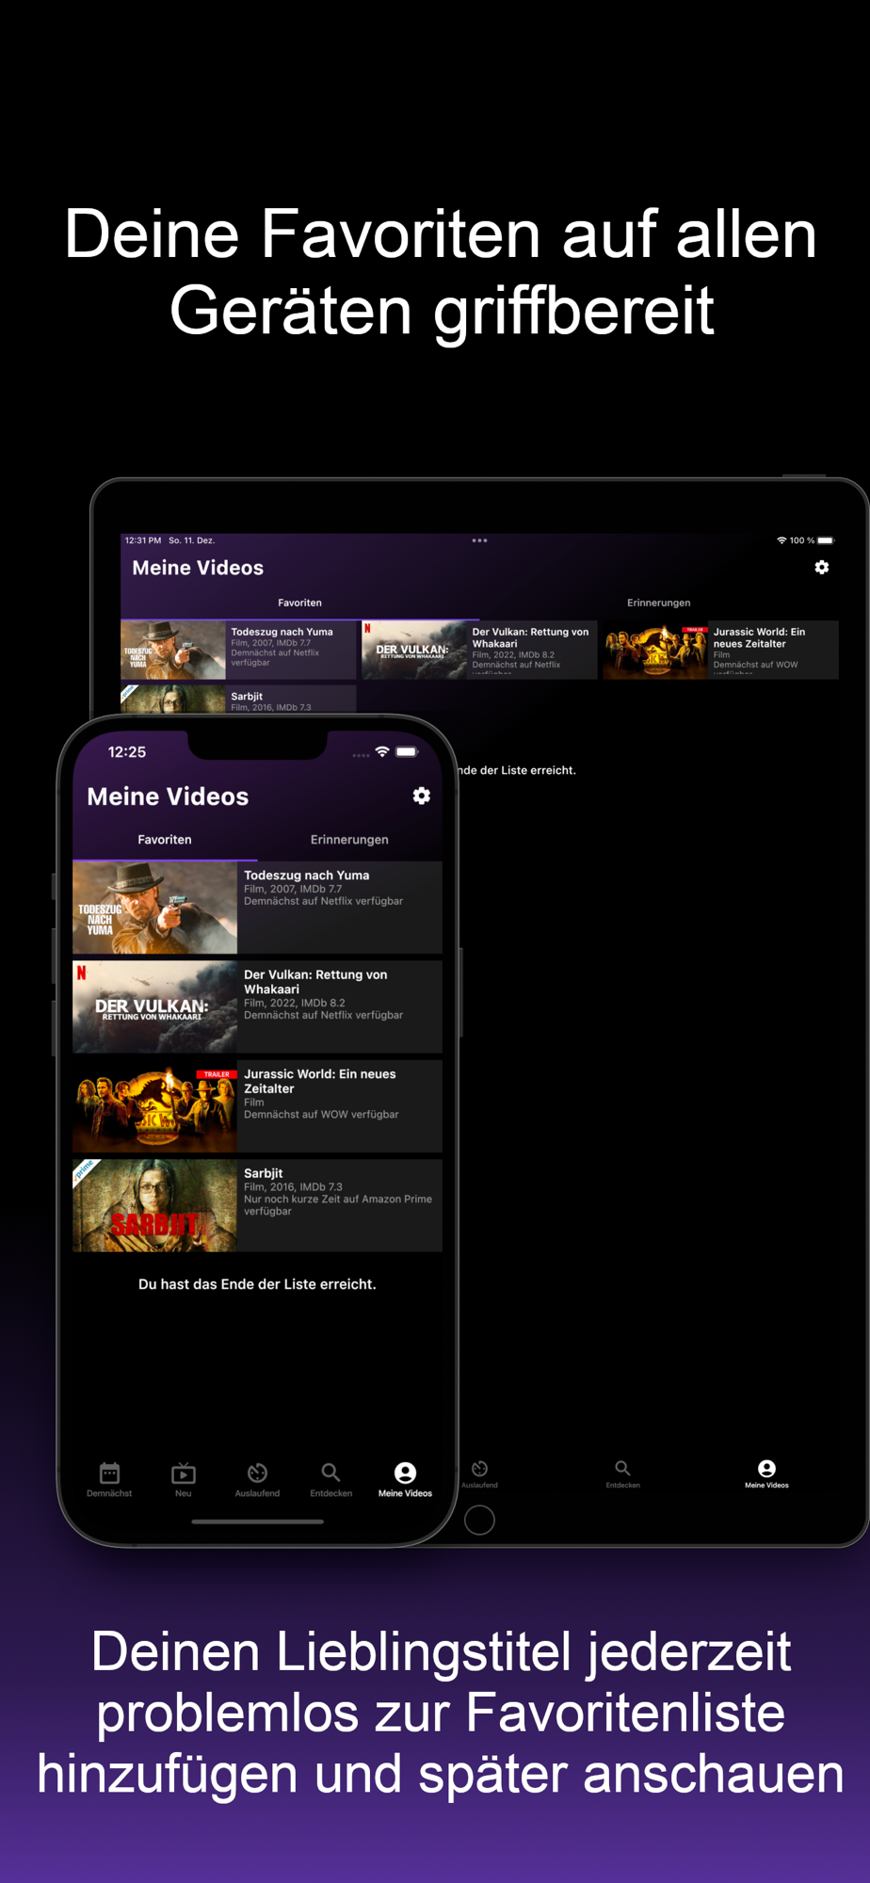
Task: Tap Meine Videos profile icon on iPad
Action: click(x=767, y=1468)
